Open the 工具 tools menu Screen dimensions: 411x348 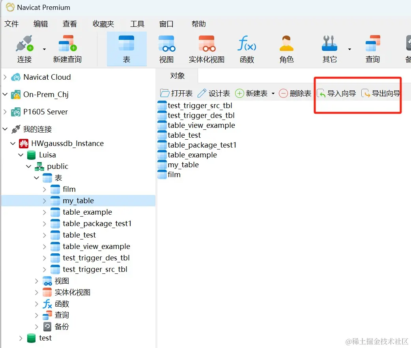(x=137, y=24)
